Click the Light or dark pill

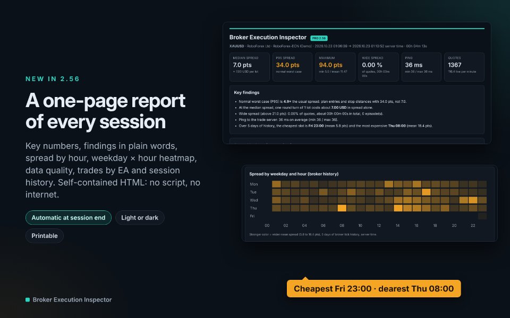click(140, 218)
